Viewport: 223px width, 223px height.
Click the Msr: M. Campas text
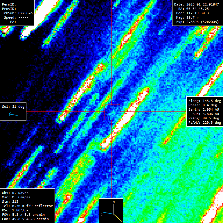point(16,197)
